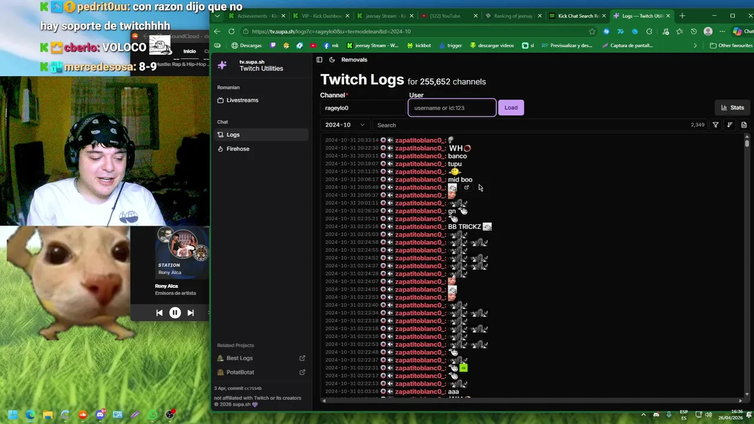Open Livestreams in the sidebar
754x424 pixels.
[260, 100]
